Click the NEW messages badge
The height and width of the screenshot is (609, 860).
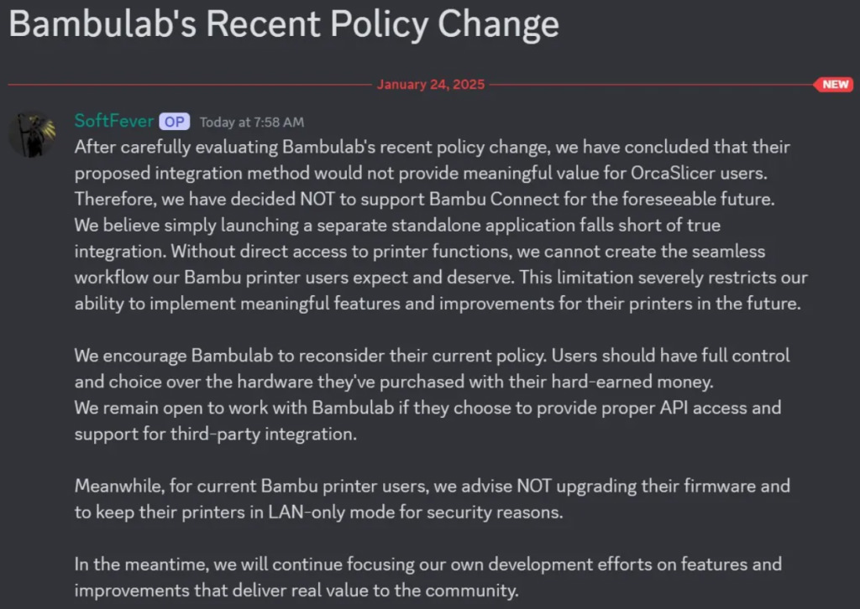[x=834, y=85]
